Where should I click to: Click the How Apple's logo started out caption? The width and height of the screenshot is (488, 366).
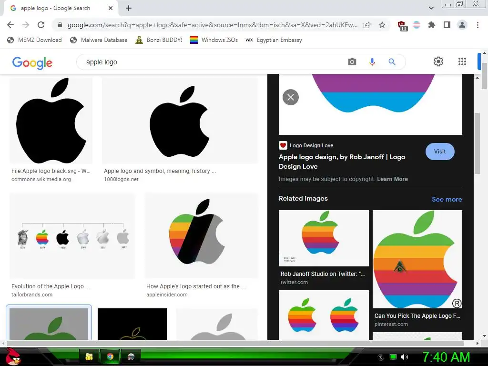tap(196, 286)
